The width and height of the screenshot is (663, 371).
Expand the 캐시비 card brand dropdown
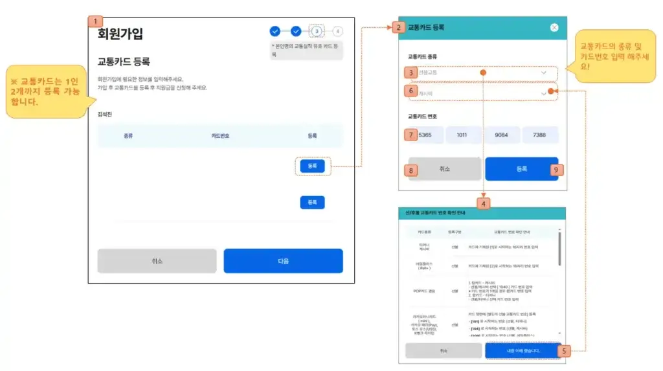(482, 94)
